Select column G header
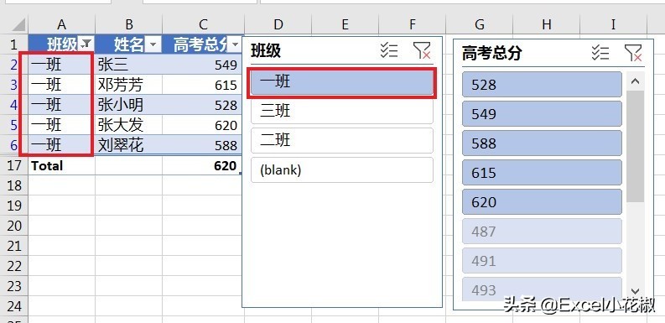This screenshot has height=323, width=665. (x=479, y=24)
